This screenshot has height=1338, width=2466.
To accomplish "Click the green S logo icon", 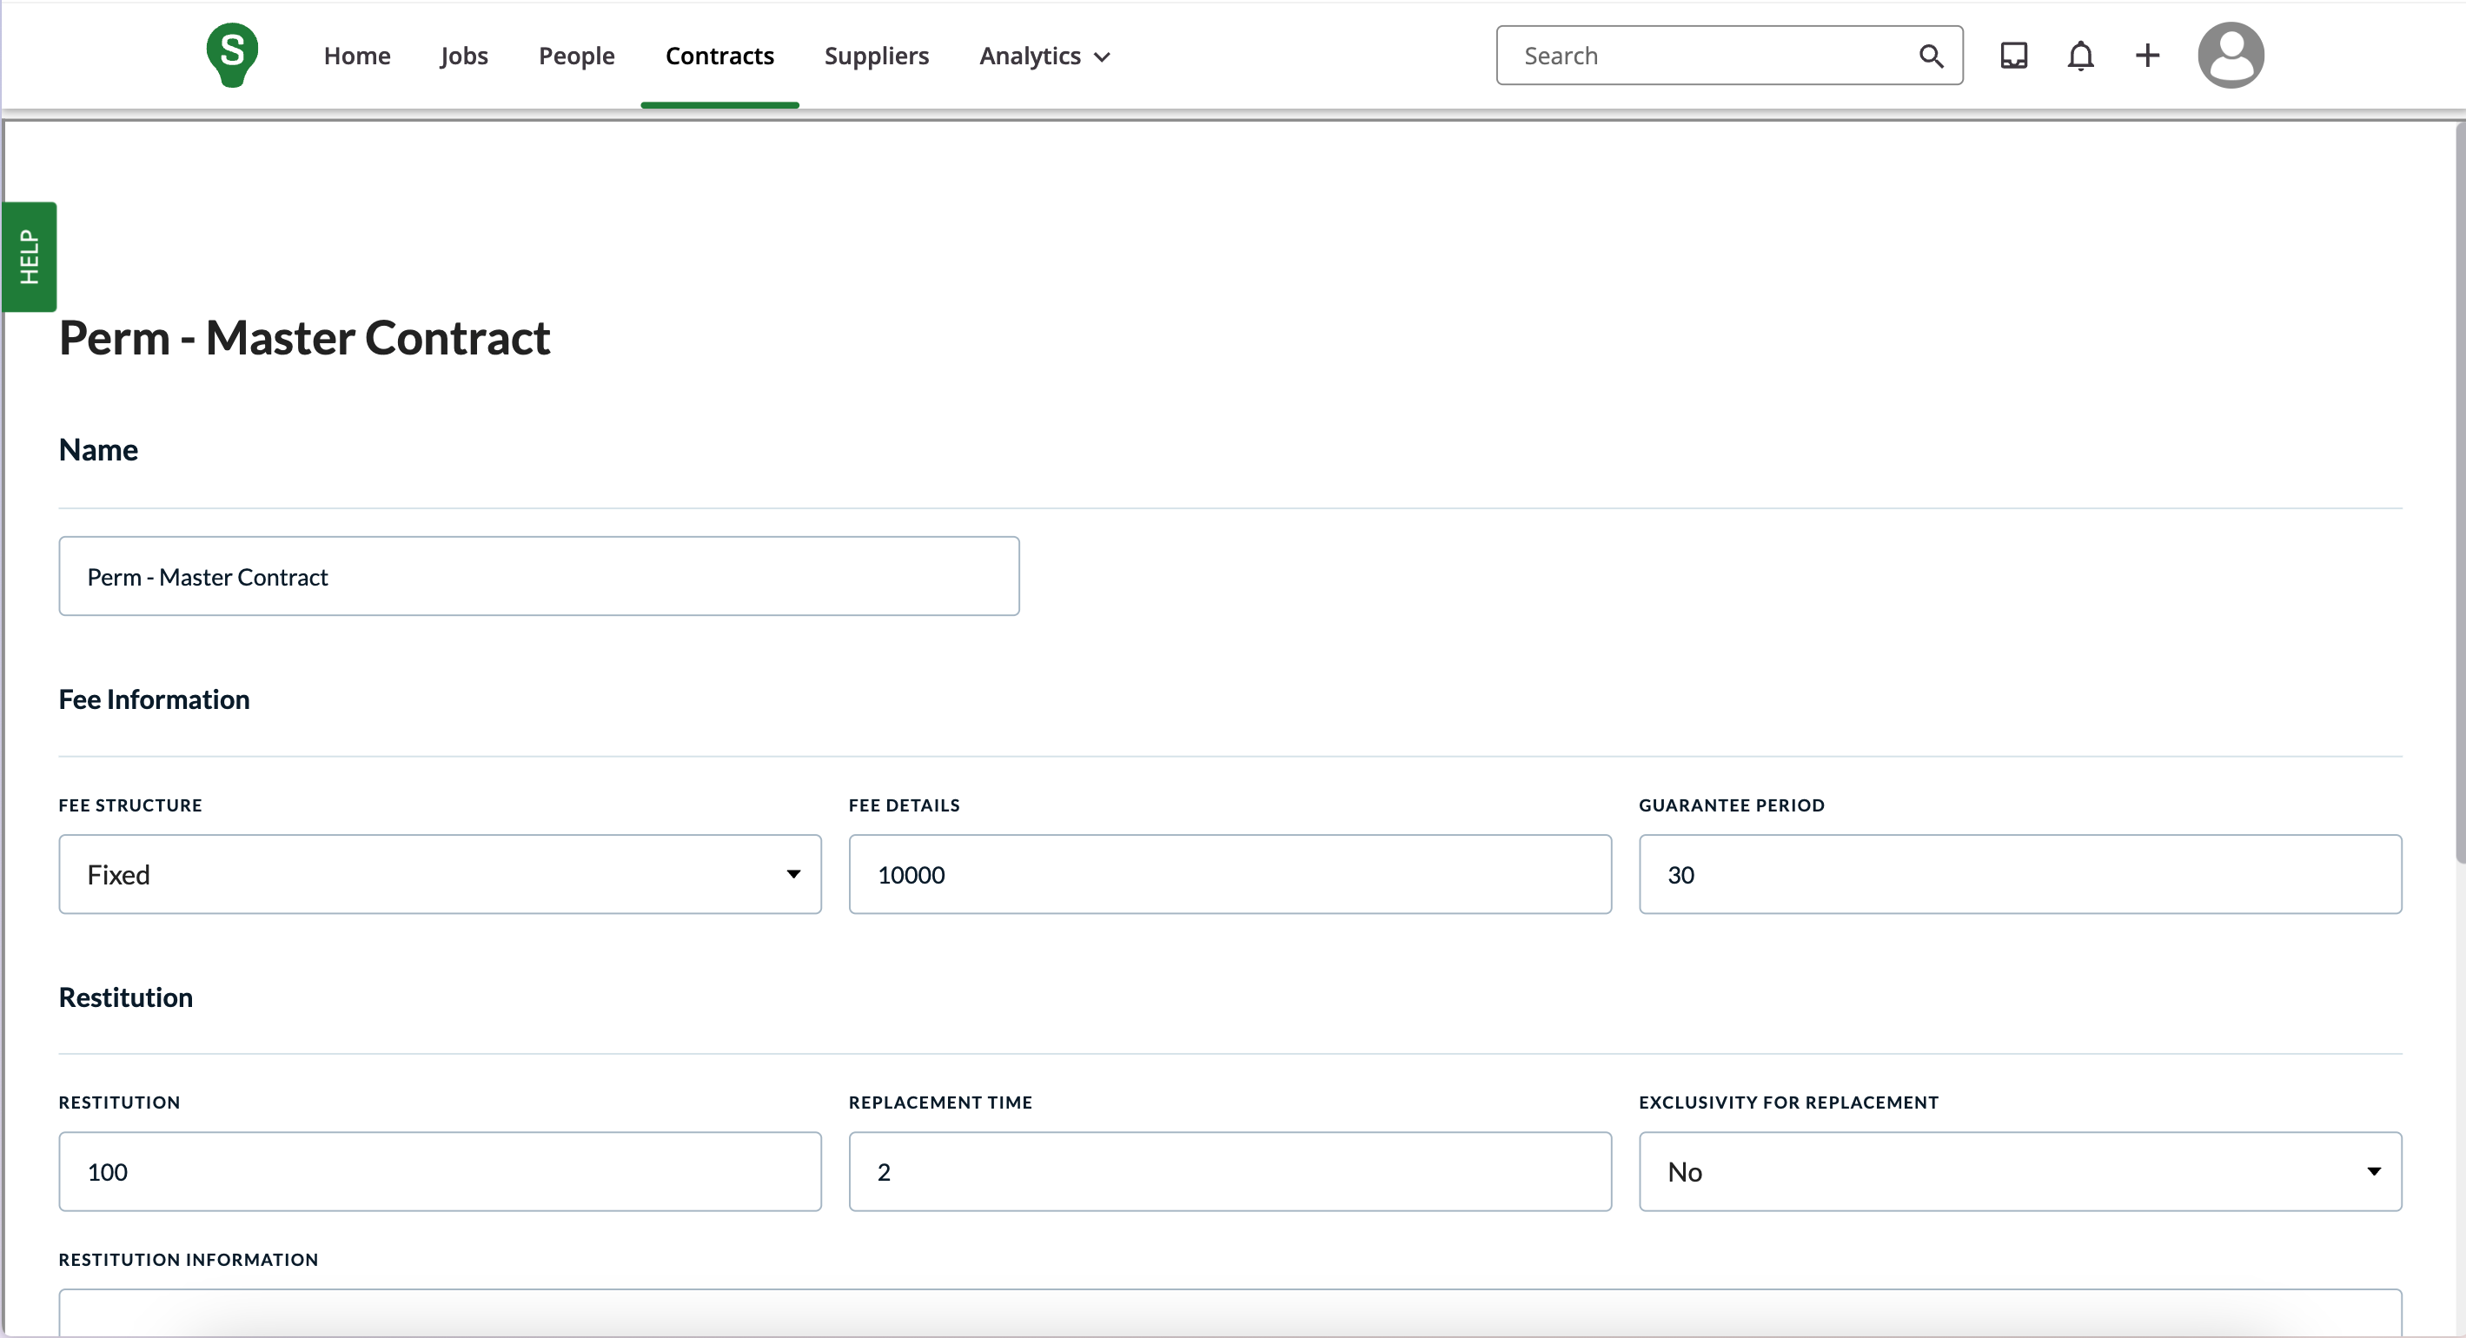I will pyautogui.click(x=232, y=55).
